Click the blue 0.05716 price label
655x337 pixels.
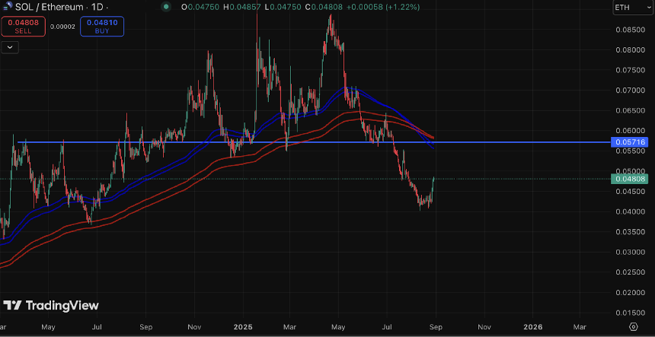630,142
